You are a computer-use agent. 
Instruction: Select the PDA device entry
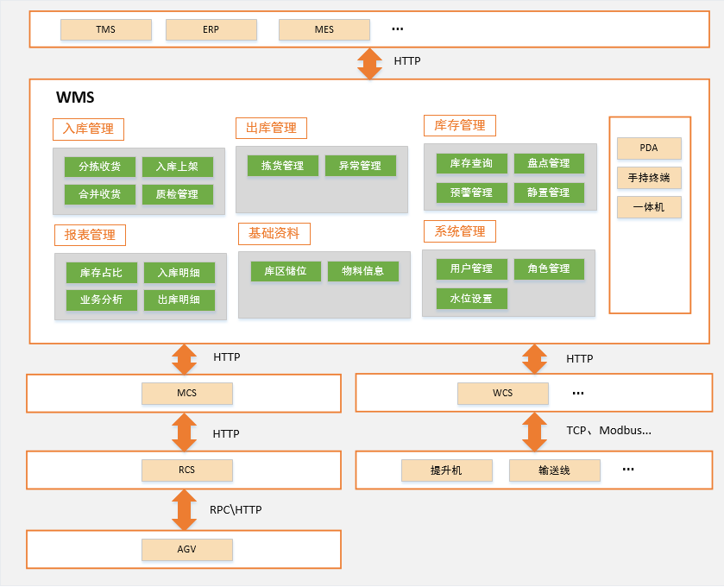tap(649, 148)
